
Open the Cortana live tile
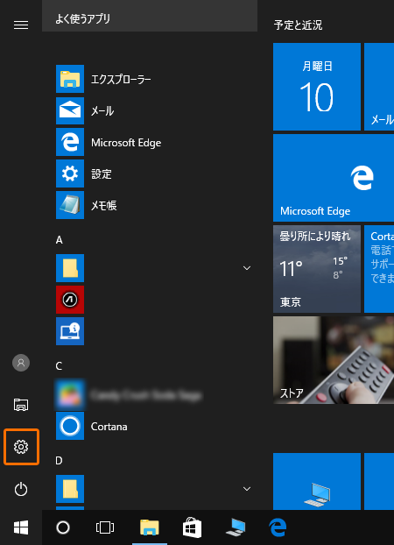point(379,269)
